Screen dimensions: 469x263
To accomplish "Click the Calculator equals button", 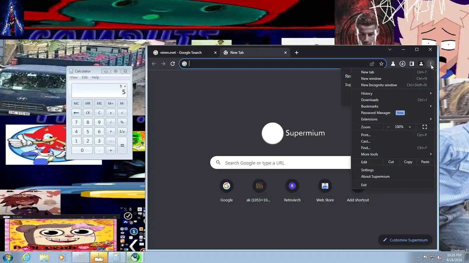I will 122,146.
